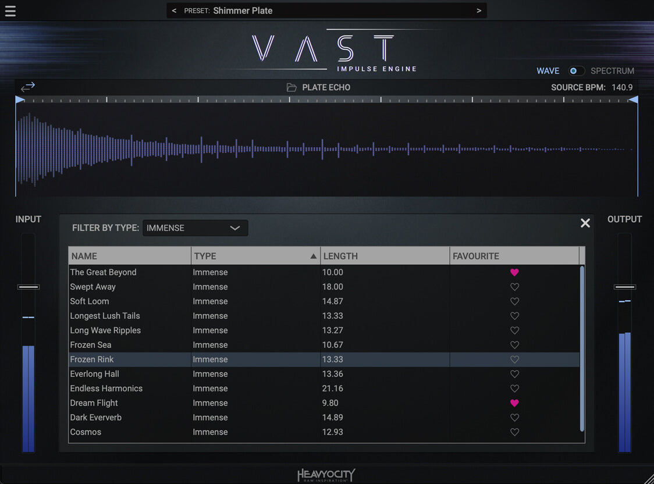Unfavourite The Great Beyond heart
654x484 pixels.
[514, 272]
